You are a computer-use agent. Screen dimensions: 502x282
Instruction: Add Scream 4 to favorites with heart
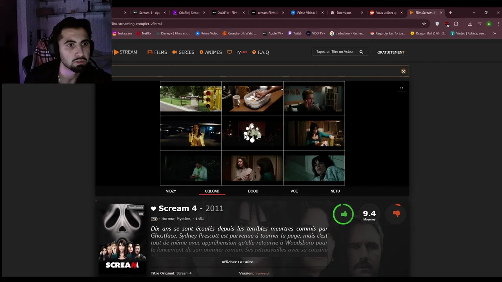click(x=153, y=209)
